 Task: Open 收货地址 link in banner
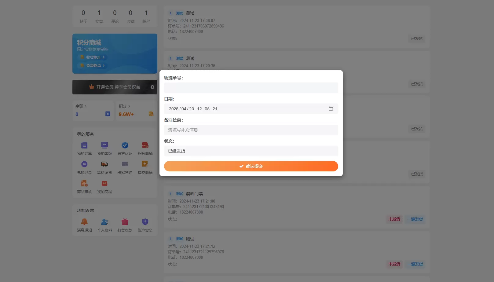tap(93, 57)
